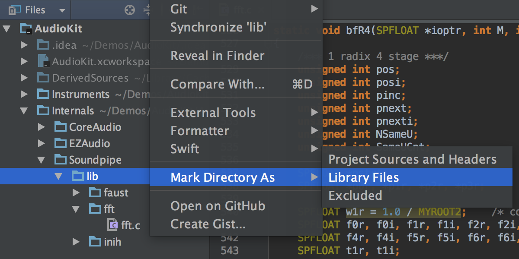The image size is (519, 259).
Task: Click the CoreAudio folder icon
Action: pos(61,127)
